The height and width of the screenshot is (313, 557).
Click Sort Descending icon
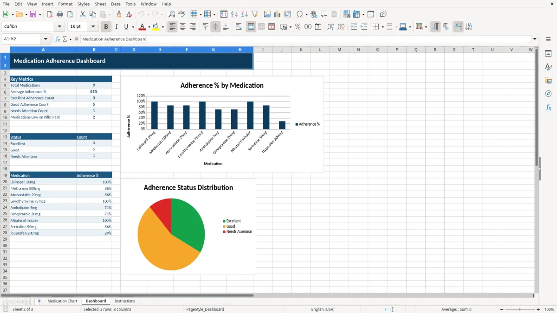point(245,14)
